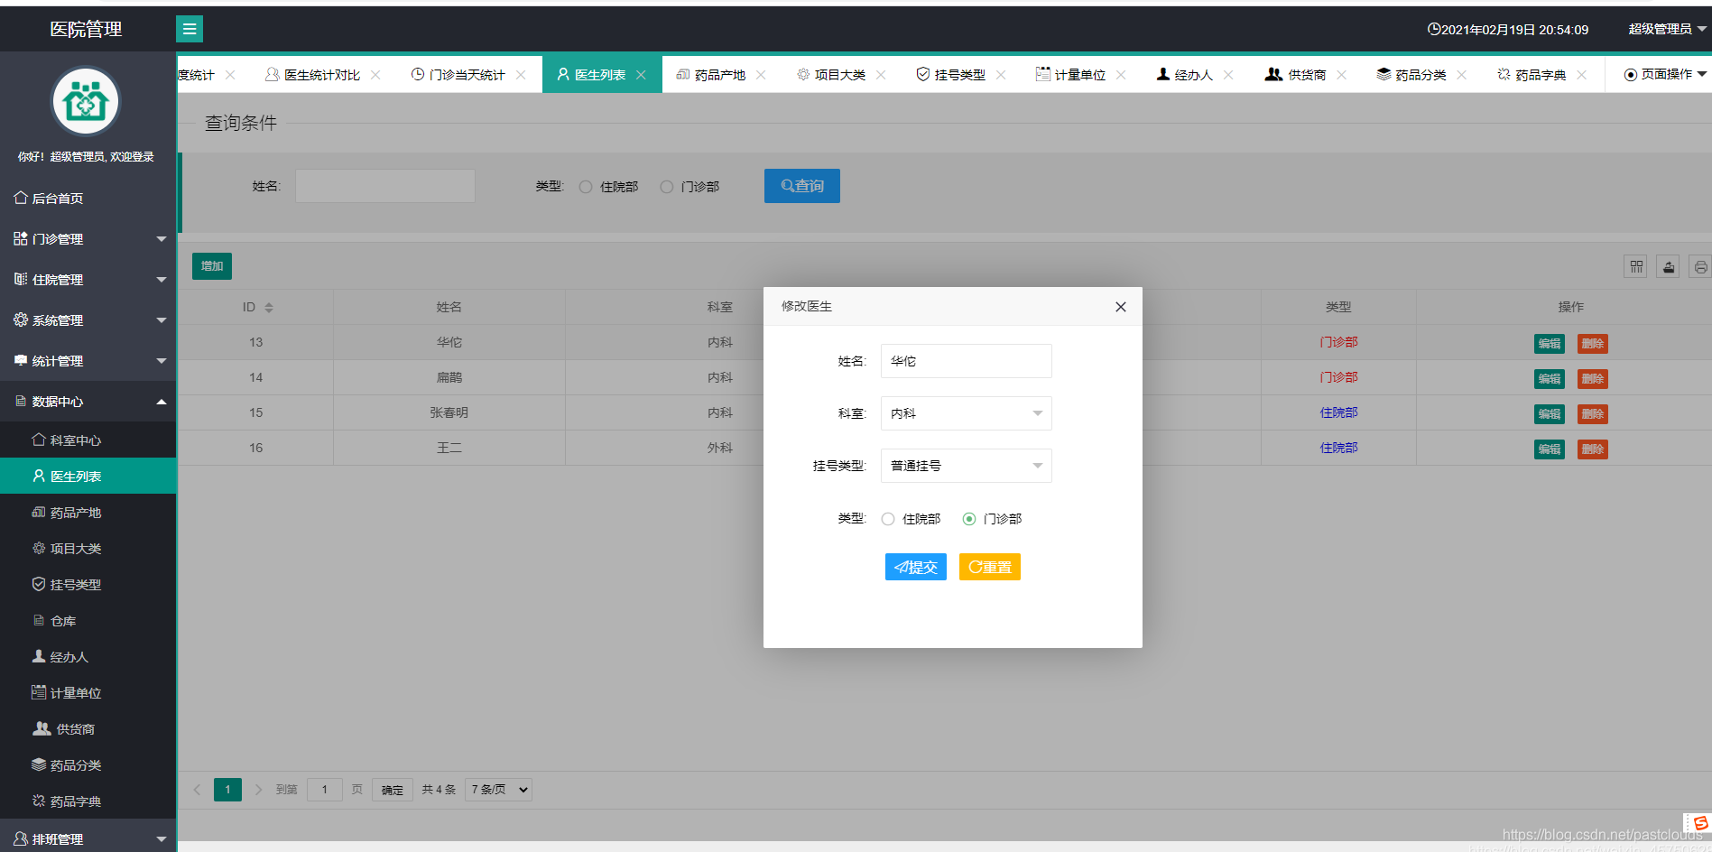Toggle the sidebar hamburger menu icon
The image size is (1712, 852).
coord(190,29)
